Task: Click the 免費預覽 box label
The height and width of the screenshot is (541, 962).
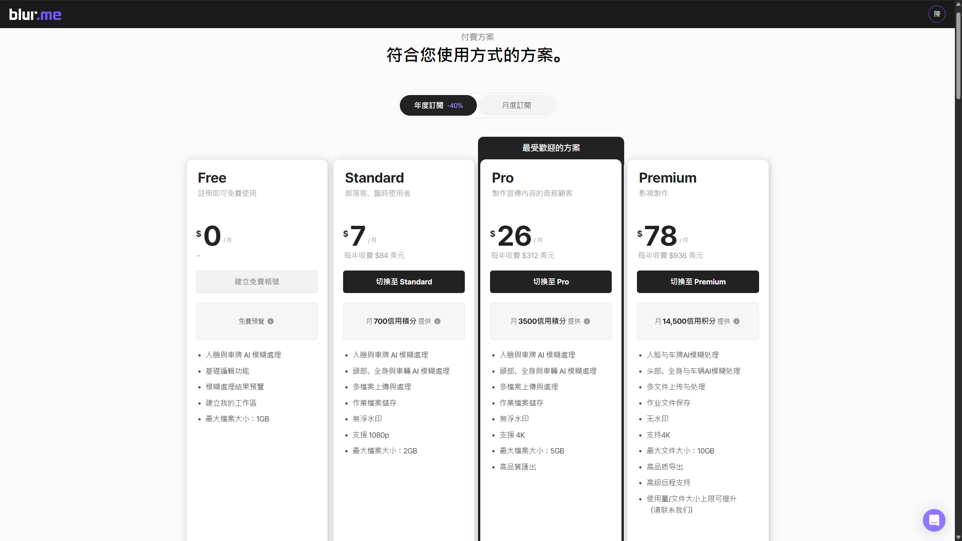Action: [x=251, y=321]
